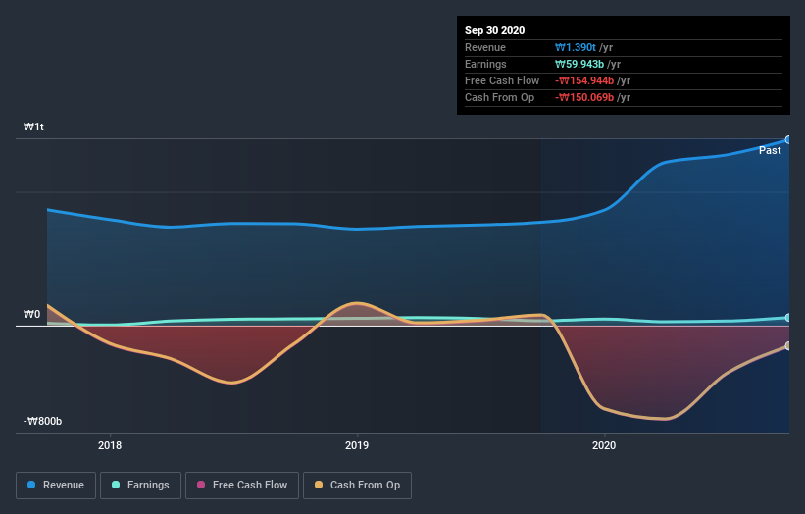Toggle the Free Cash Flow legend button
Image resolution: width=805 pixels, height=514 pixels.
pyautogui.click(x=242, y=486)
